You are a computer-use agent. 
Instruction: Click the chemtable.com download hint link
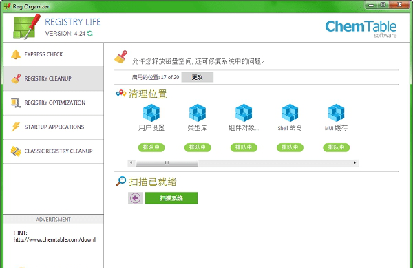pyautogui.click(x=54, y=239)
